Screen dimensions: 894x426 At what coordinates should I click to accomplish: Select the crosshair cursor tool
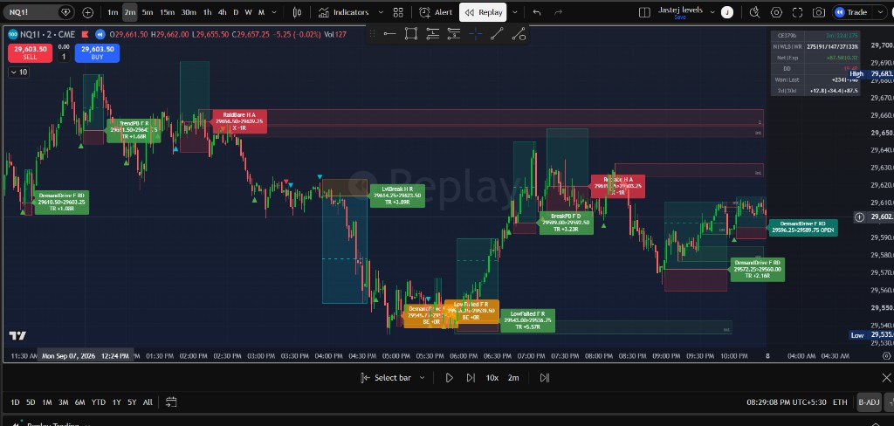pos(476,34)
